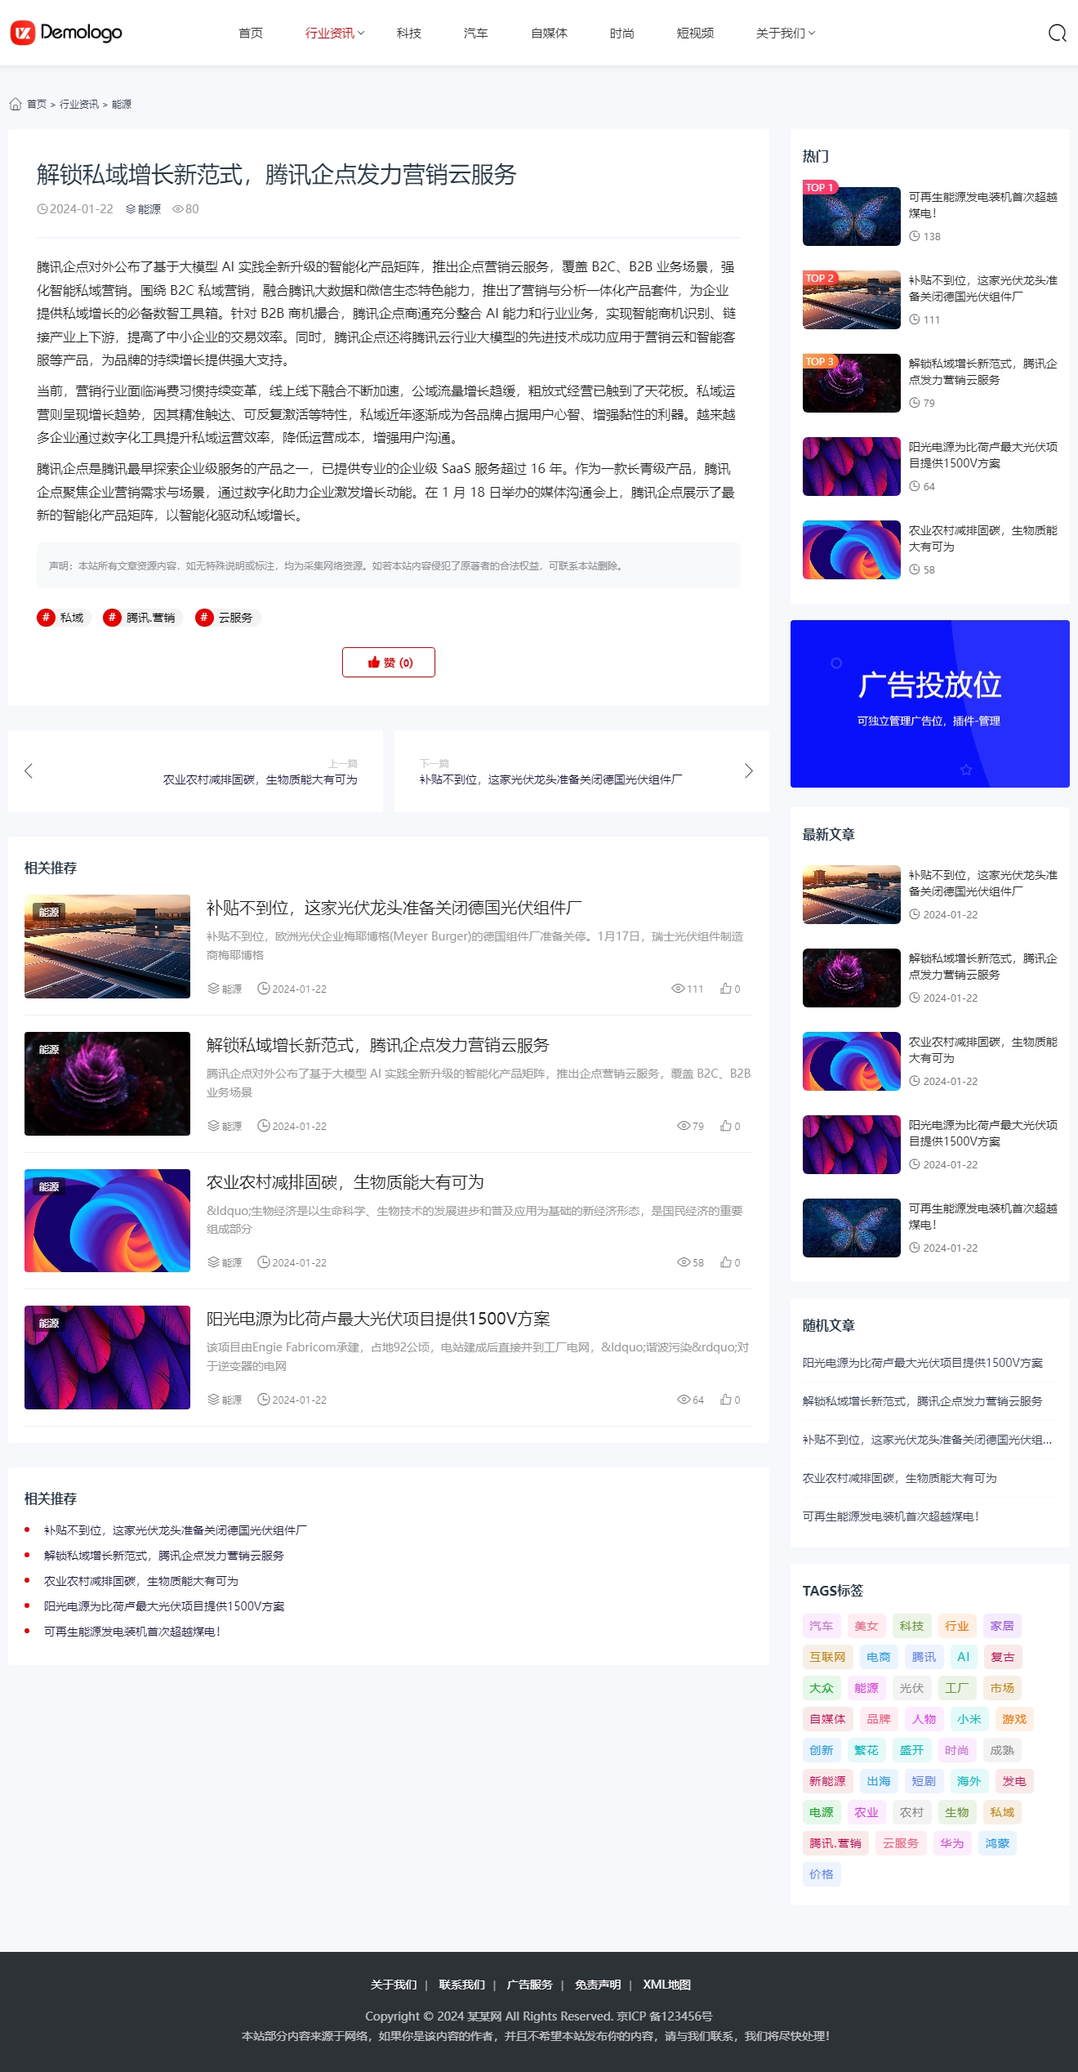This screenshot has height=2072, width=1078.
Task: Click the 广告投放位 blue ad banner
Action: 929,703
